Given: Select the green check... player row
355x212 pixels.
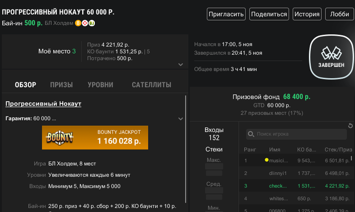Looking at the screenshot, I should 296,186.
